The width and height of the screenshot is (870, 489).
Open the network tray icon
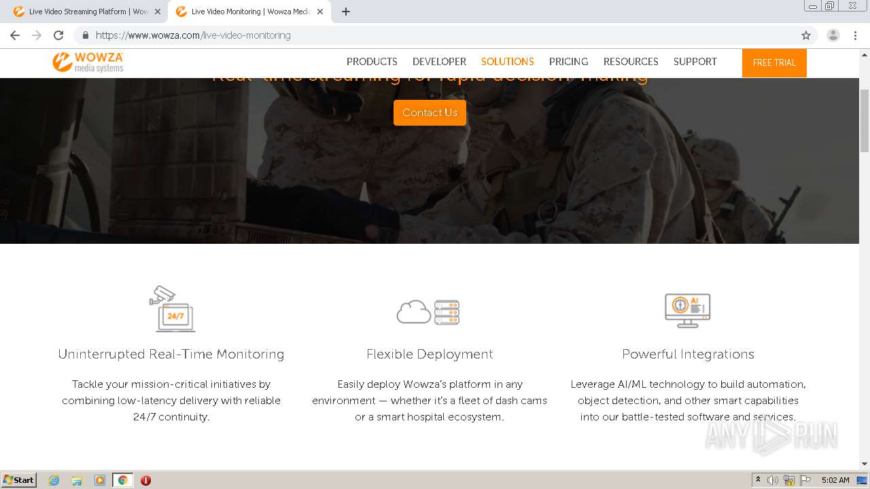[x=789, y=480]
